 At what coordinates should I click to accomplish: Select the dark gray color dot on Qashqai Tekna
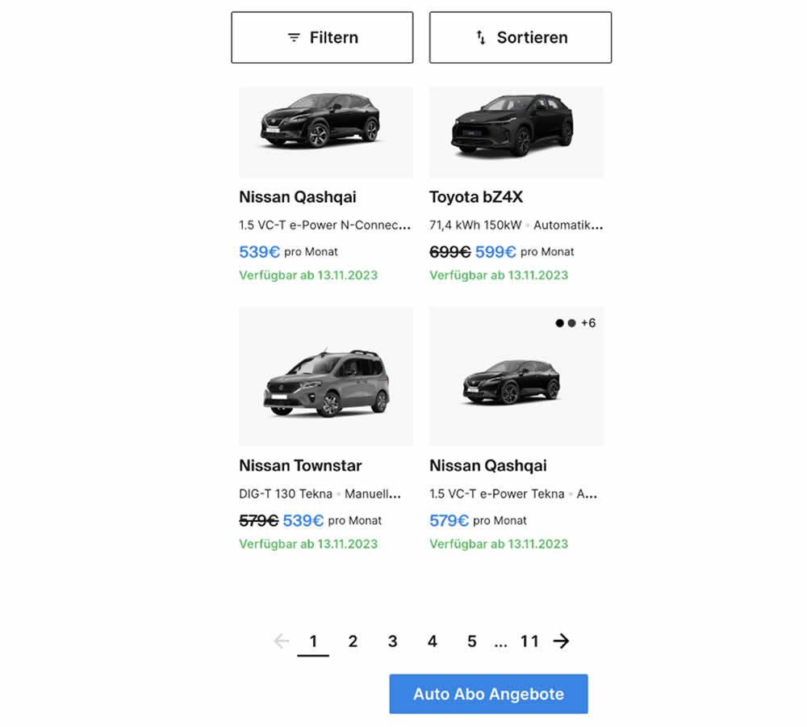(x=571, y=323)
